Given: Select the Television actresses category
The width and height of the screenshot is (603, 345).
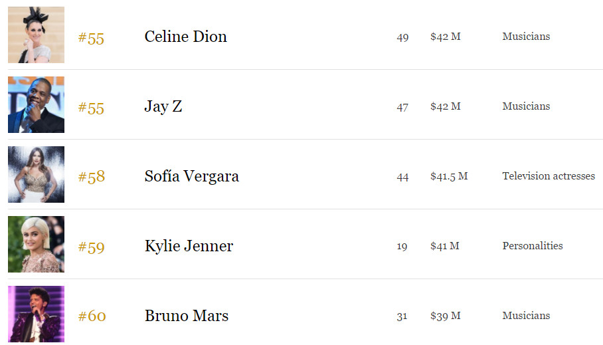Looking at the screenshot, I should point(549,176).
